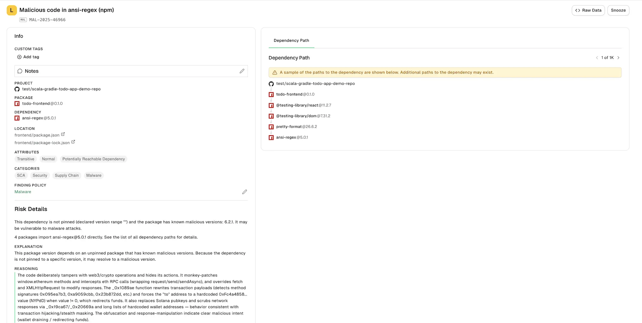
Task: Go to previous dependency path
Action: pos(597,58)
